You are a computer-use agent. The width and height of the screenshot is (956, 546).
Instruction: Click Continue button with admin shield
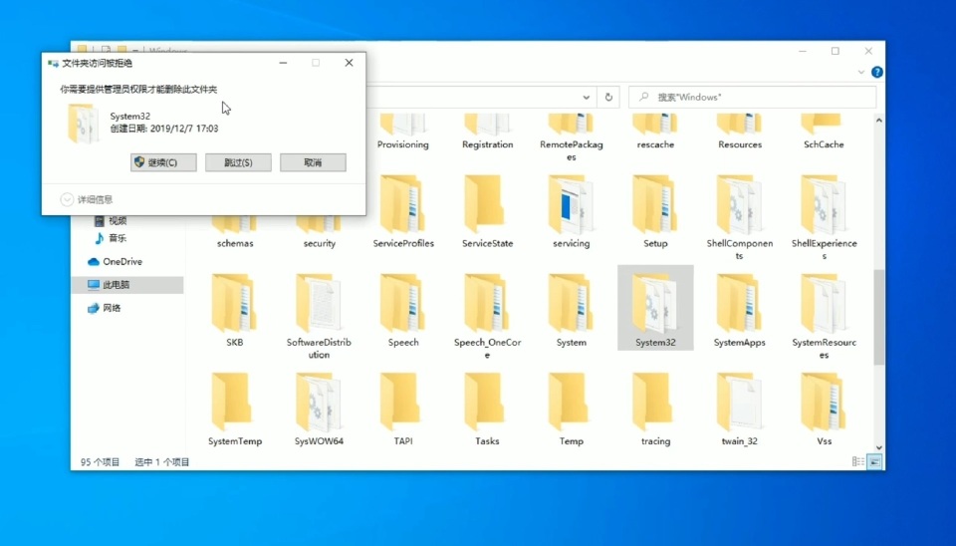click(x=163, y=162)
